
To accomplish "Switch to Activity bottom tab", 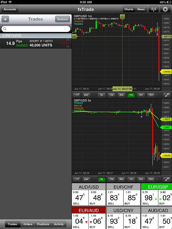I will (59, 224).
